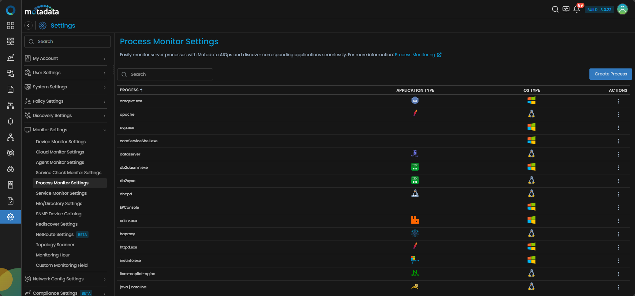The height and width of the screenshot is (296, 635).
Task: Sort table by PROCESS column header
Action: tap(131, 90)
